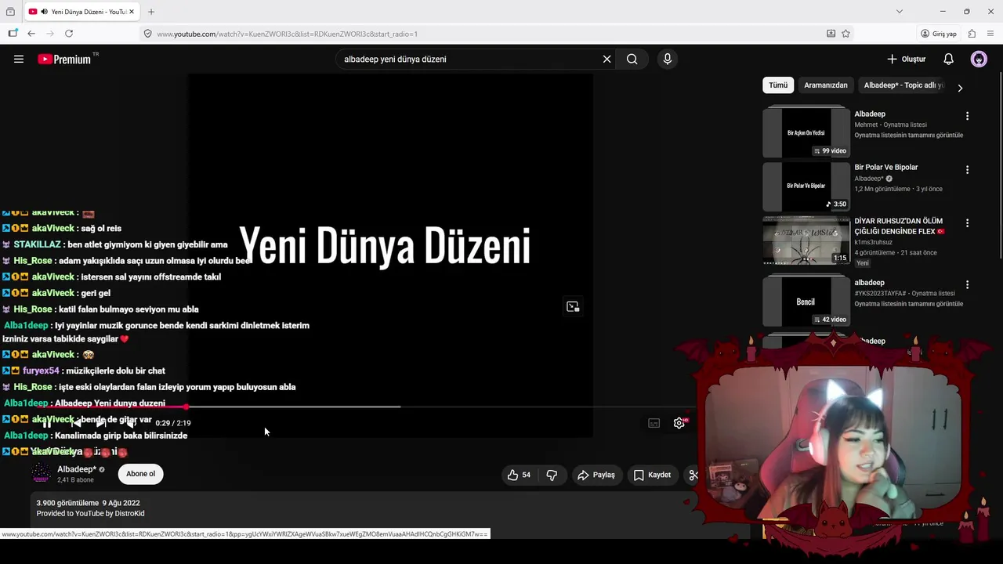List all tabs with dropdown chevron
This screenshot has height=564, width=1003.
coord(900,12)
